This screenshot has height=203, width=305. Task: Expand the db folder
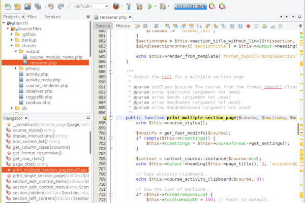tap(12, 108)
